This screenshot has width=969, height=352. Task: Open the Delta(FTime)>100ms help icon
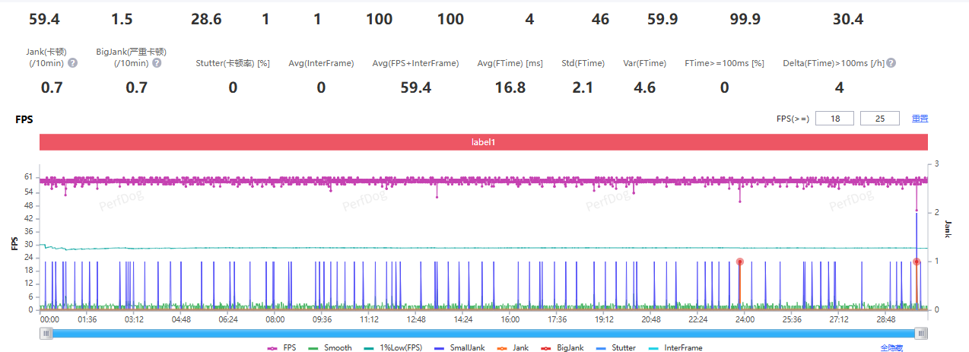(891, 63)
